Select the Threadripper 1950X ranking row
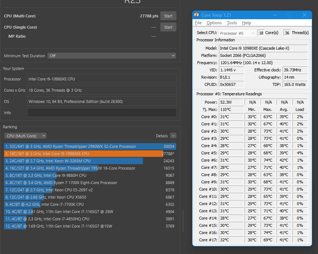Viewport: 318px width, 254px height. click(90, 168)
